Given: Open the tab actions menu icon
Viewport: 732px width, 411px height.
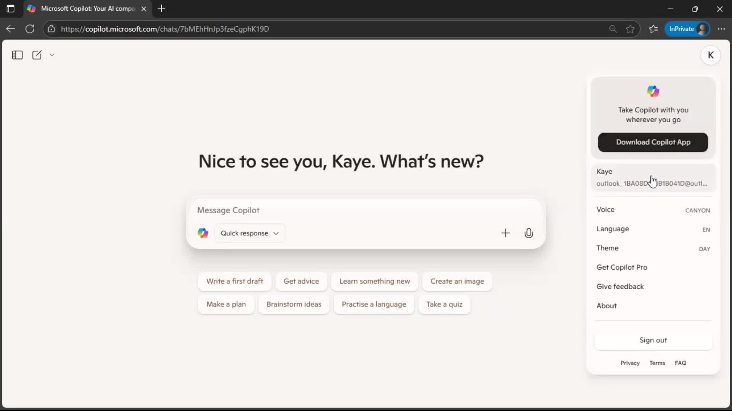Looking at the screenshot, I should (11, 9).
